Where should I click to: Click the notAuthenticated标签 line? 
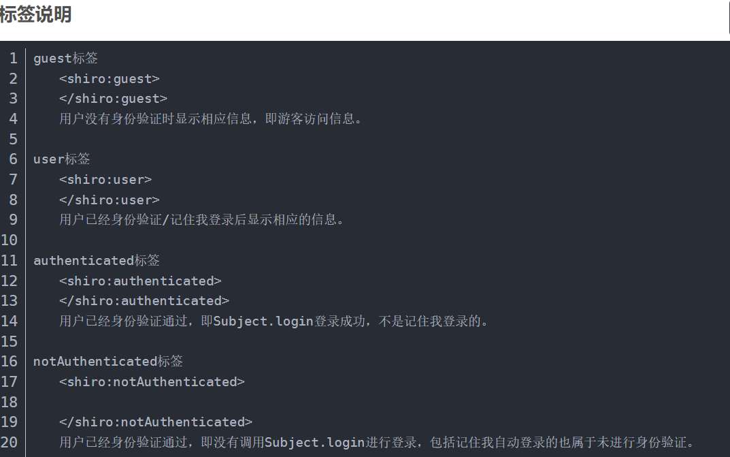(x=108, y=362)
